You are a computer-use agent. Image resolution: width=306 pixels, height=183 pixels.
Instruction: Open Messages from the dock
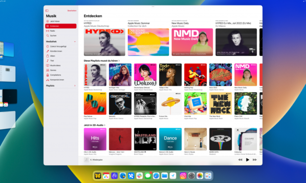(148, 176)
